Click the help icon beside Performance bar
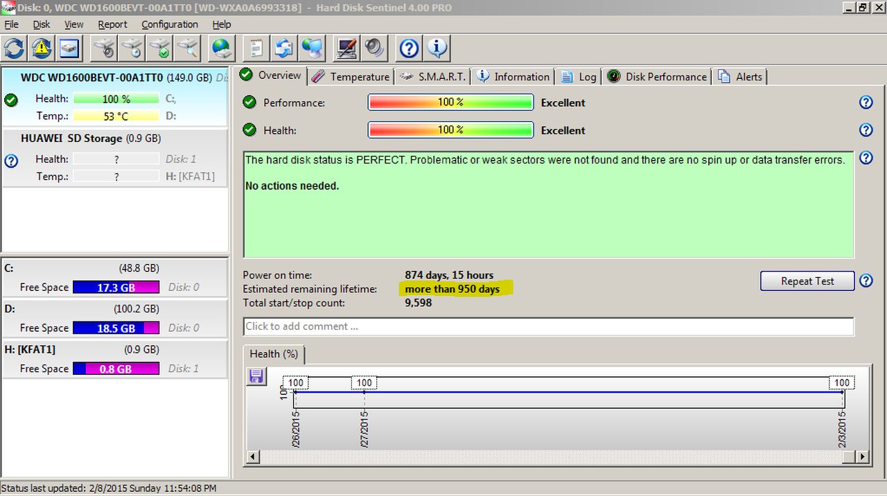This screenshot has width=887, height=496. point(866,103)
